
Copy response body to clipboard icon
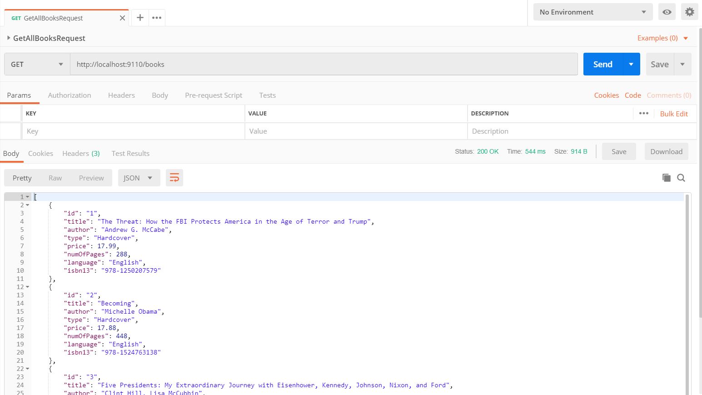[x=666, y=178]
